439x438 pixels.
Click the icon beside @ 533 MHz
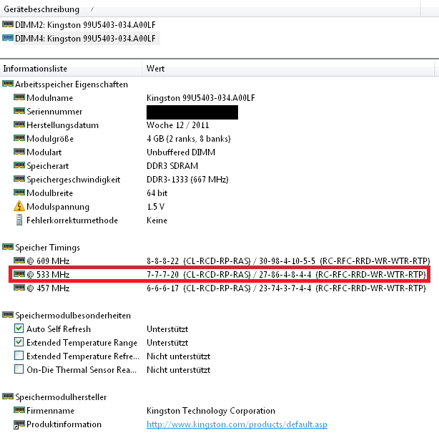[19, 274]
